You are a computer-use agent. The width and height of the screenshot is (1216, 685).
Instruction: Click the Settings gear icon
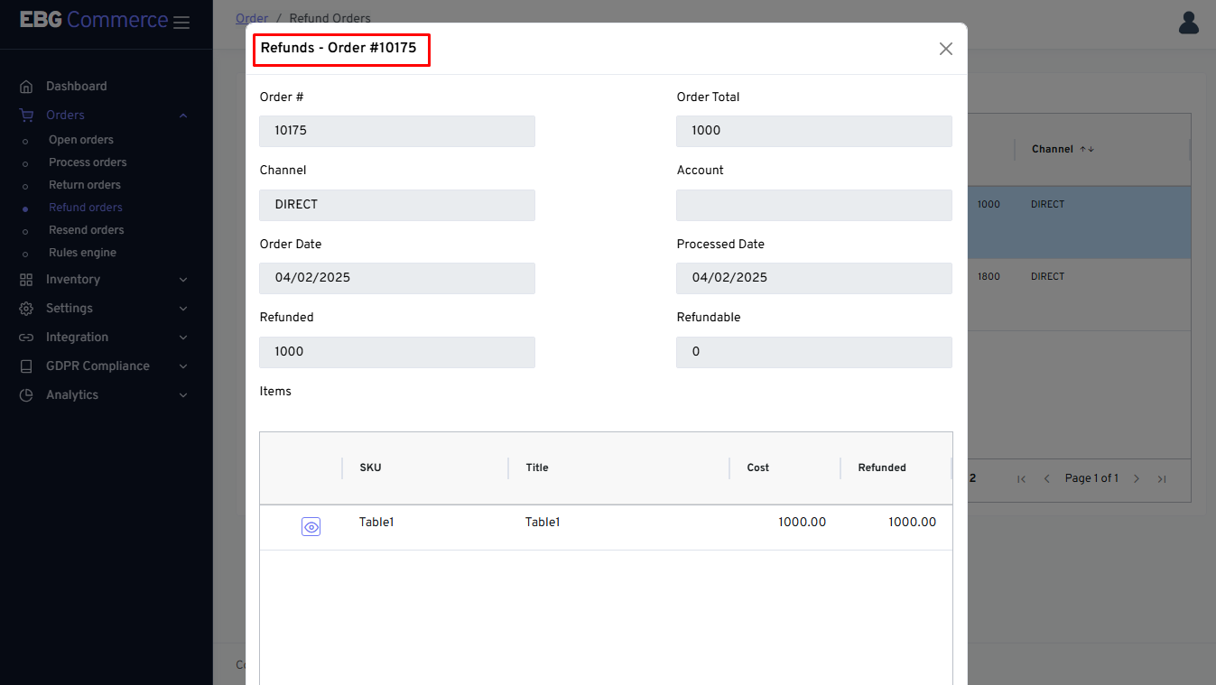click(26, 309)
